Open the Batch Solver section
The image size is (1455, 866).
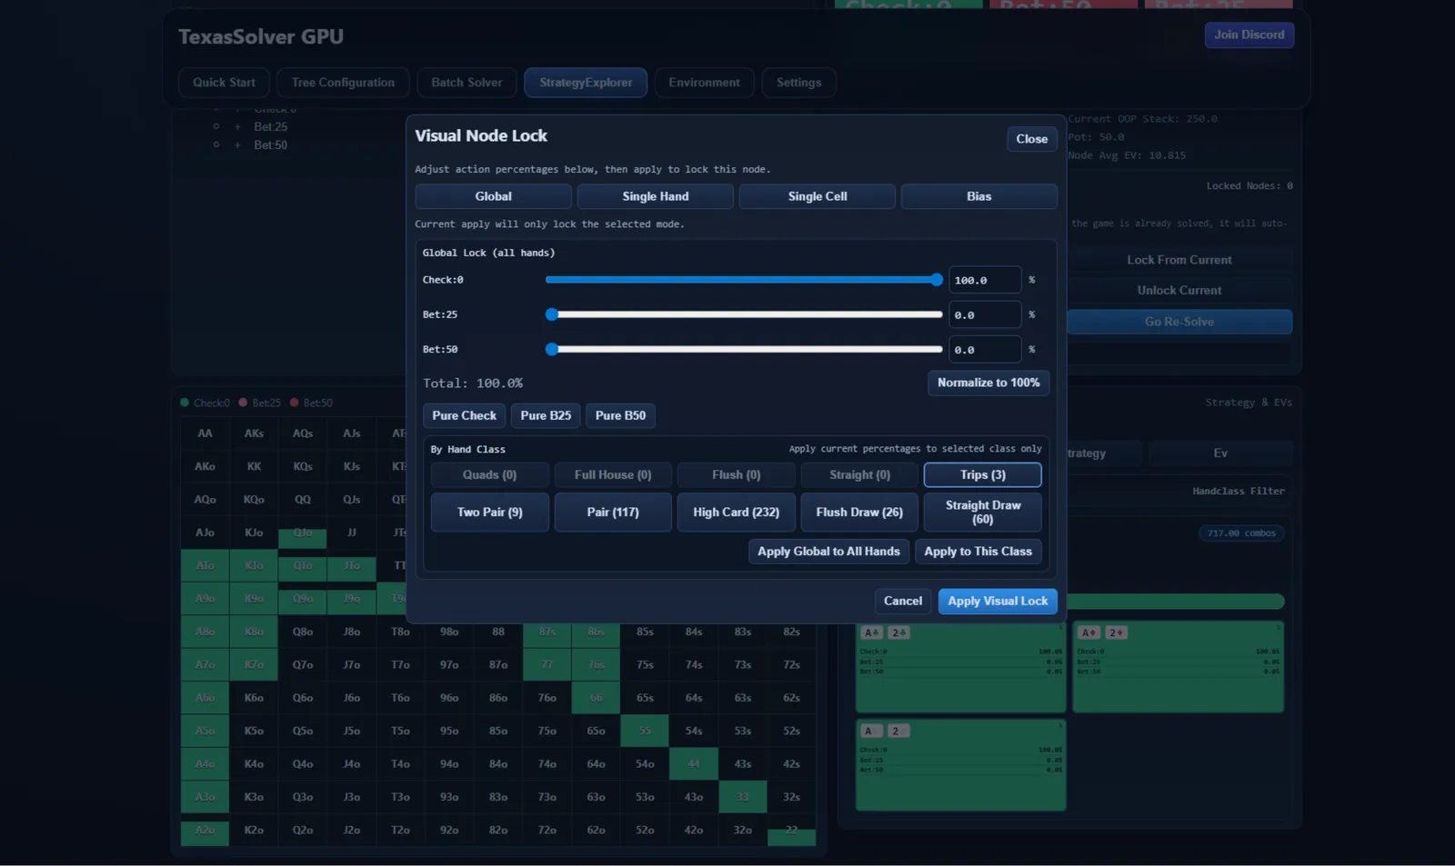467,82
